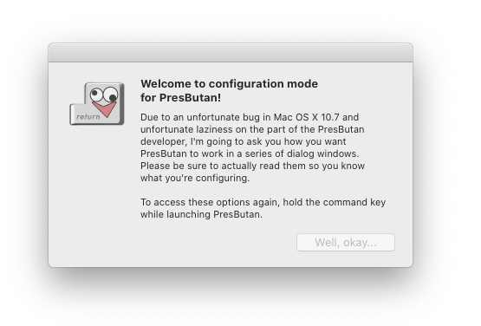Screen dimensions: 481x326
Task: Click the "for PresButan!" heading line
Action: pyautogui.click(x=180, y=98)
